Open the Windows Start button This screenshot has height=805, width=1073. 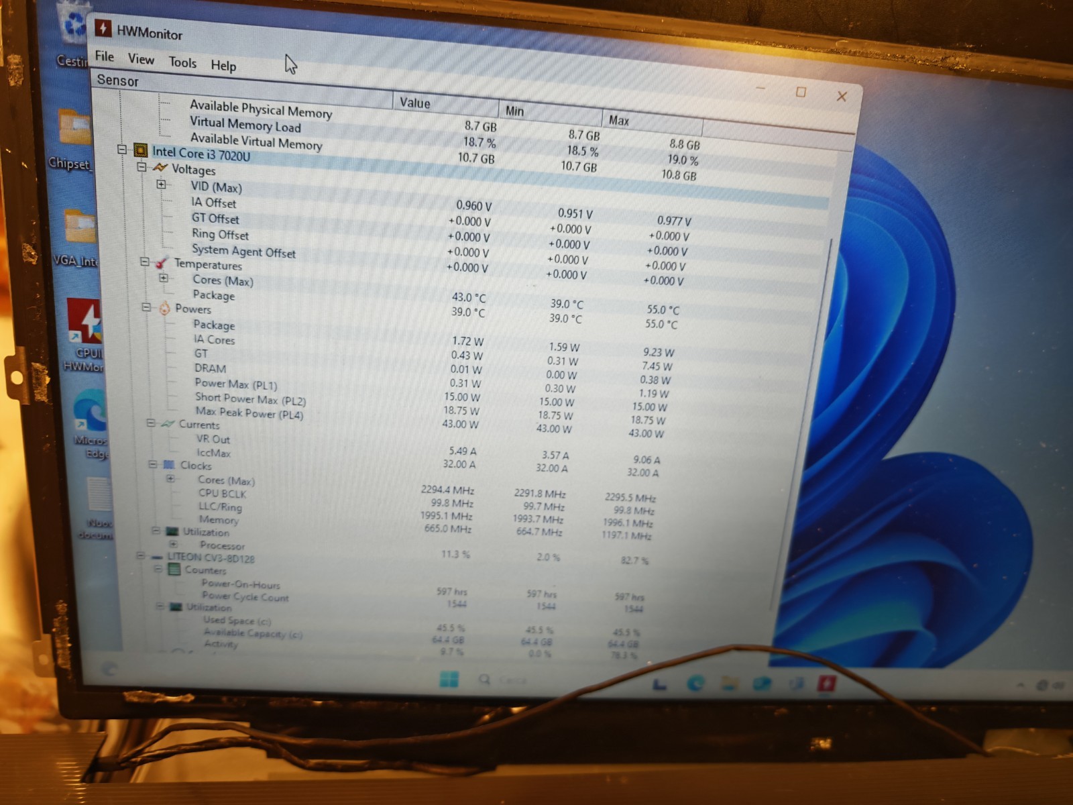pyautogui.click(x=449, y=680)
